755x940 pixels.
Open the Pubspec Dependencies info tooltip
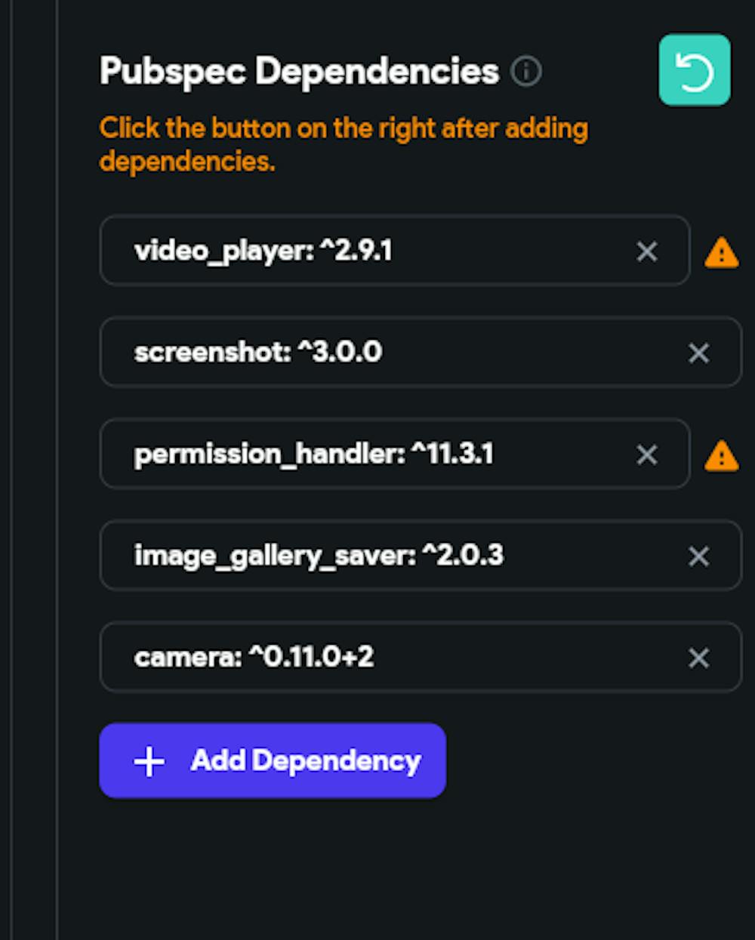click(x=526, y=72)
